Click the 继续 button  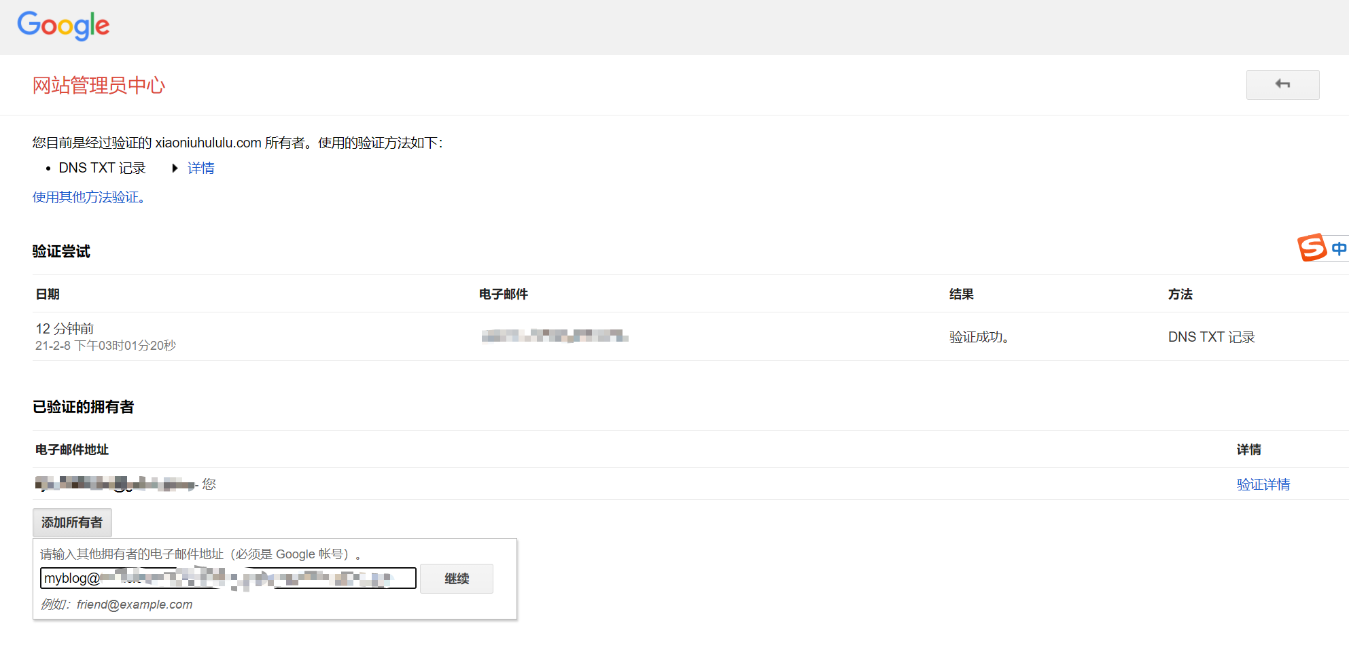coord(457,579)
